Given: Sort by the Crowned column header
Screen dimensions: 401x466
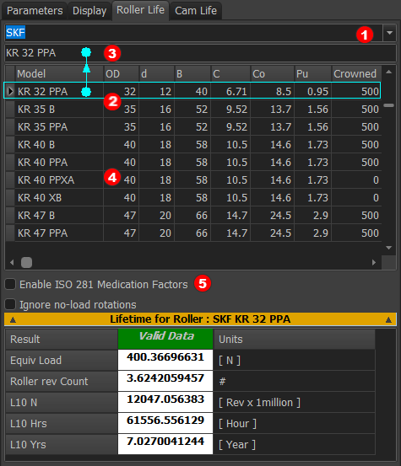Looking at the screenshot, I should 356,73.
